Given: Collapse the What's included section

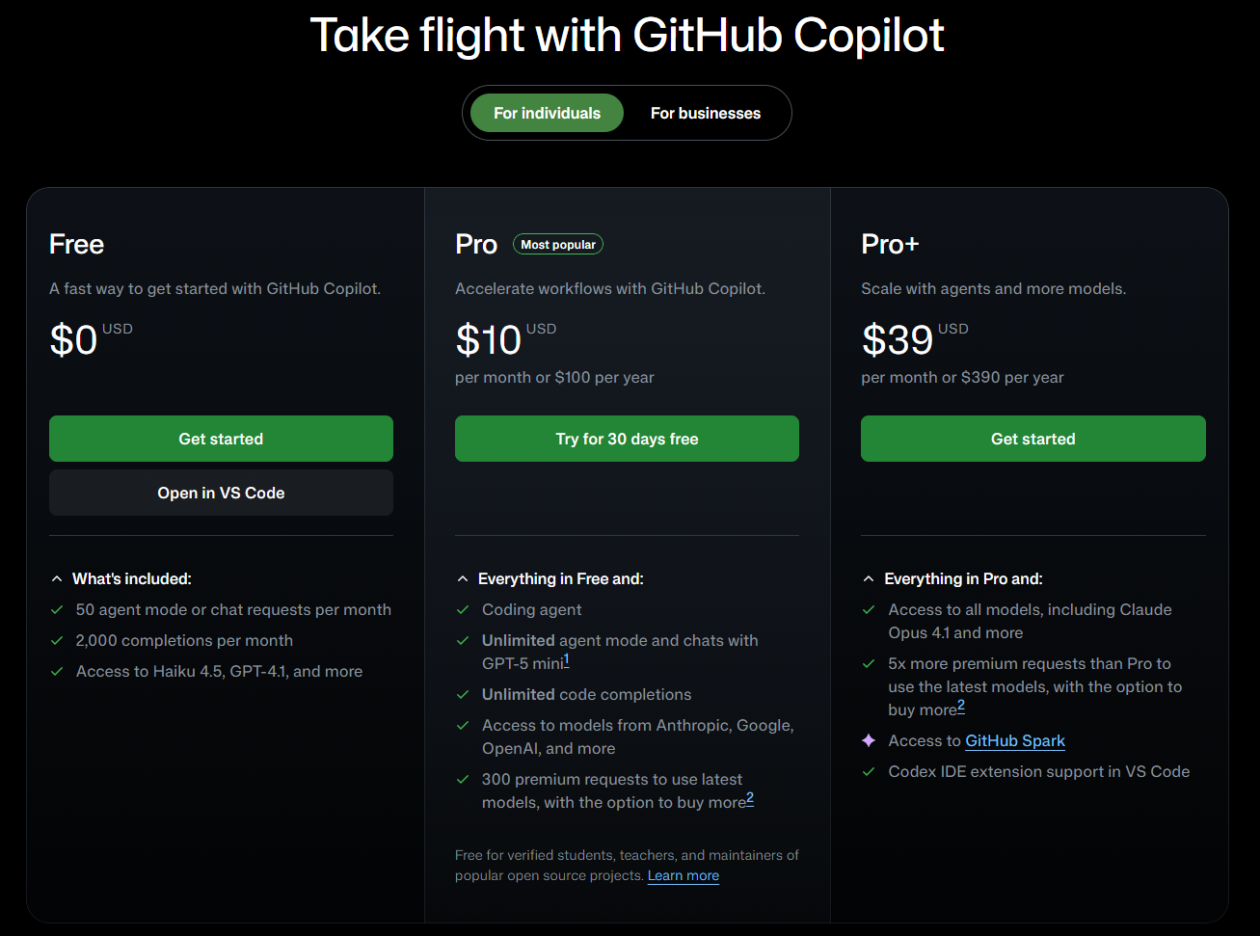Looking at the screenshot, I should coord(57,578).
